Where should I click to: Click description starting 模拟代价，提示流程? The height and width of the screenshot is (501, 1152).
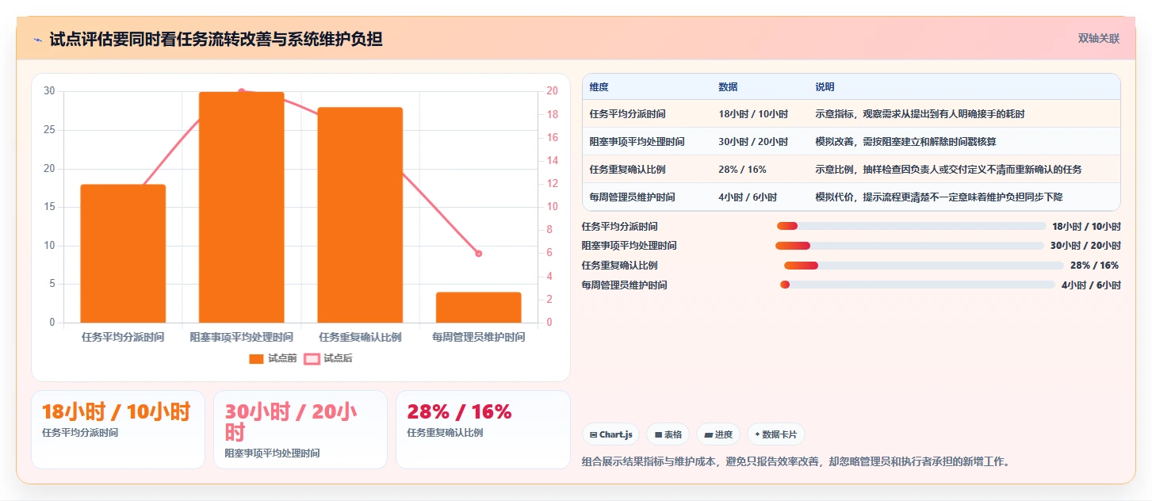939,197
